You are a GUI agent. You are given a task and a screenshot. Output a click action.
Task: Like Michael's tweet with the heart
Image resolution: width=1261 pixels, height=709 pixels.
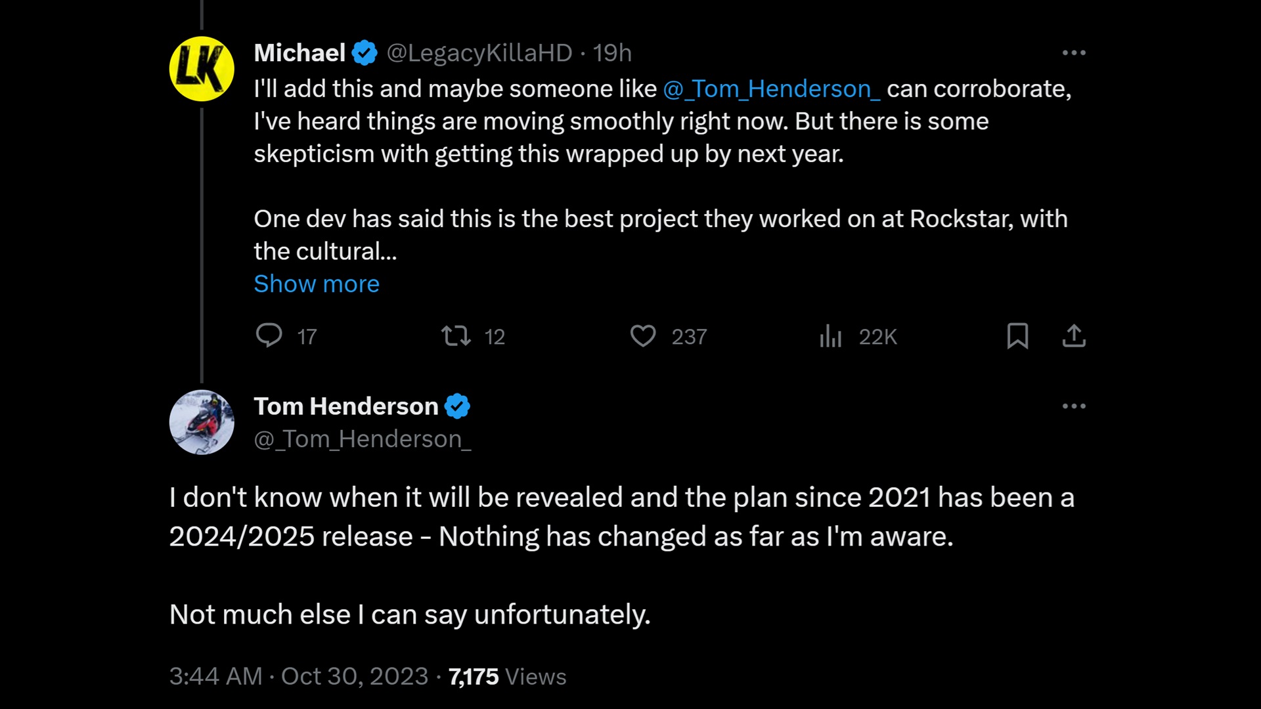tap(644, 335)
